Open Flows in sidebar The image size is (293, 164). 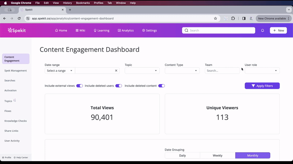click(8, 111)
